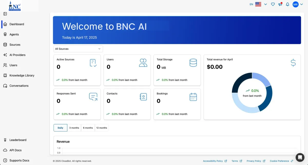
Task: Click the EN language label
Action: point(251,4)
